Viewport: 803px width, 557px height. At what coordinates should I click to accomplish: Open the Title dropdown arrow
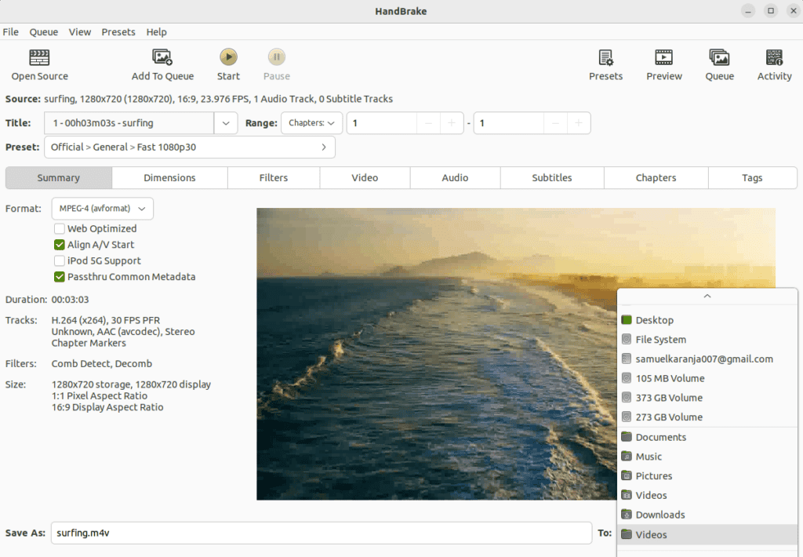(x=226, y=123)
